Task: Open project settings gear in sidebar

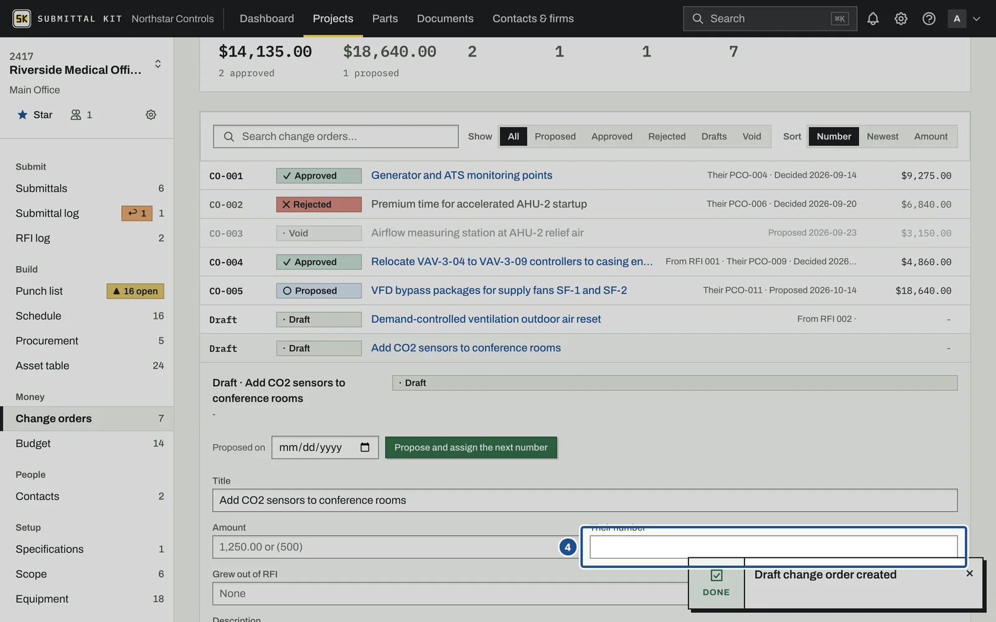Action: coord(151,114)
